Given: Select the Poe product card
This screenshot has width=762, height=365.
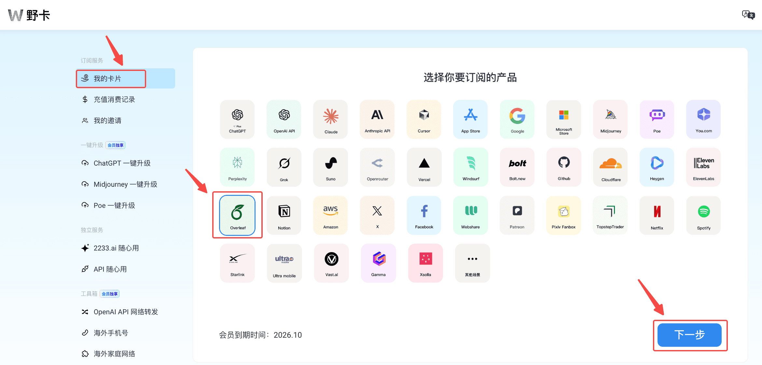Looking at the screenshot, I should [x=657, y=119].
